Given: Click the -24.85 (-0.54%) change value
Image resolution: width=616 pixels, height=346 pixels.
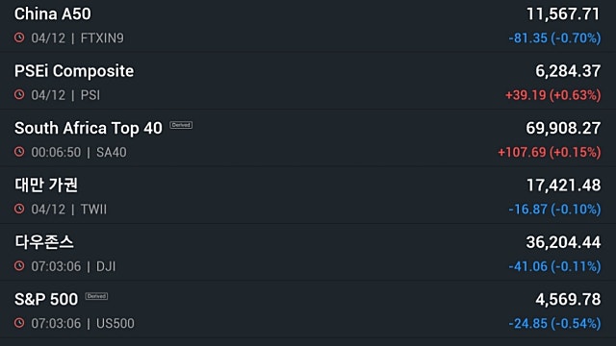Looking at the screenshot, I should (x=554, y=323).
